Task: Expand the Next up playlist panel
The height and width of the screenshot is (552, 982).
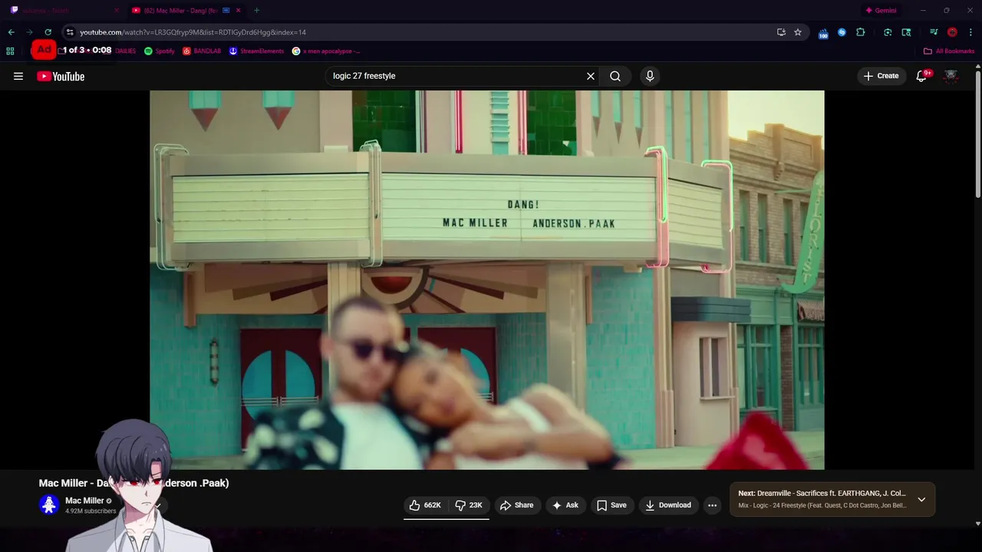Action: click(x=921, y=499)
